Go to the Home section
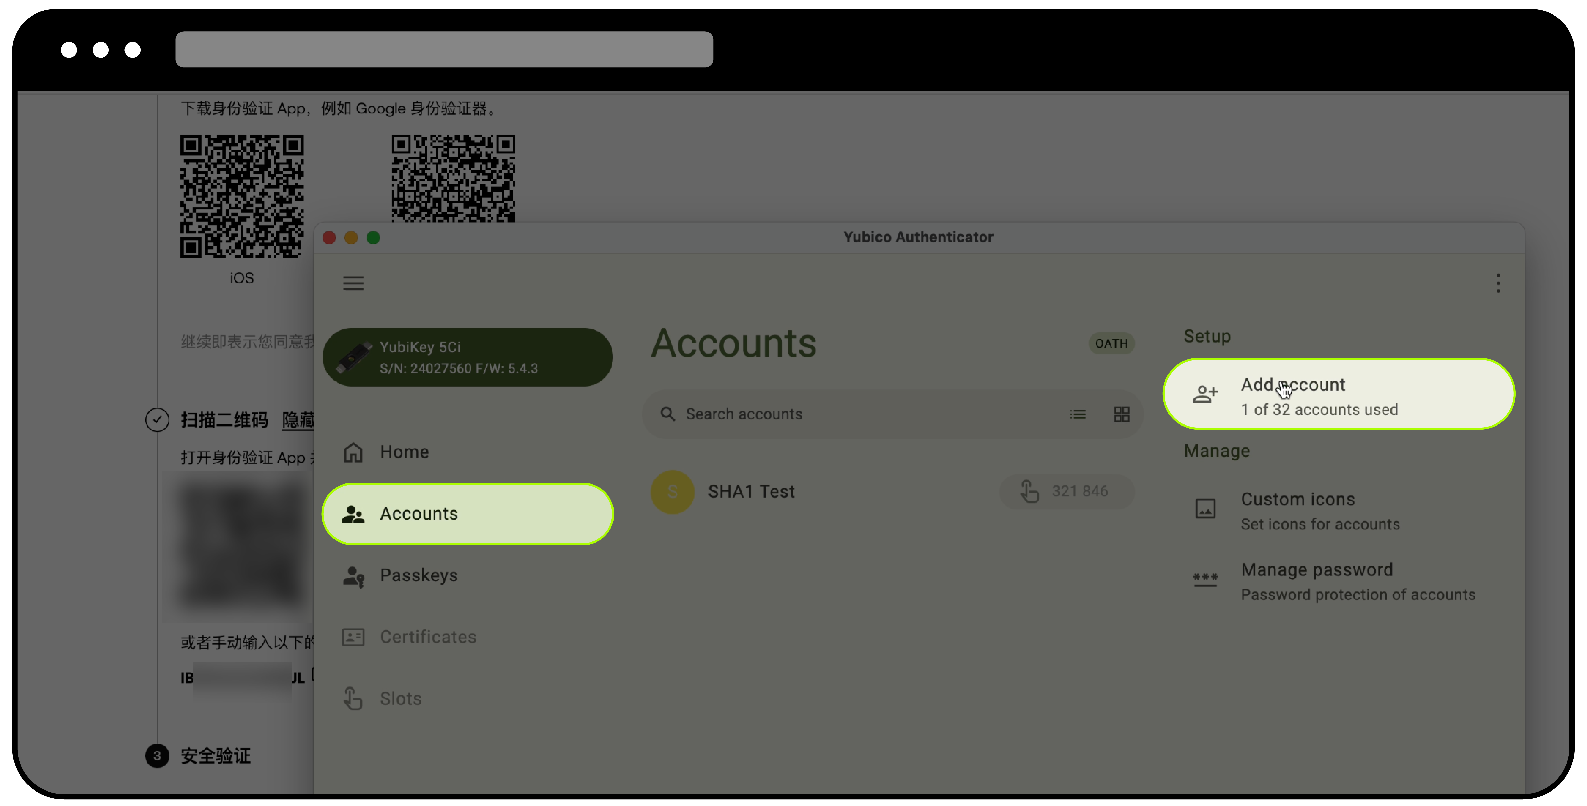 click(404, 452)
